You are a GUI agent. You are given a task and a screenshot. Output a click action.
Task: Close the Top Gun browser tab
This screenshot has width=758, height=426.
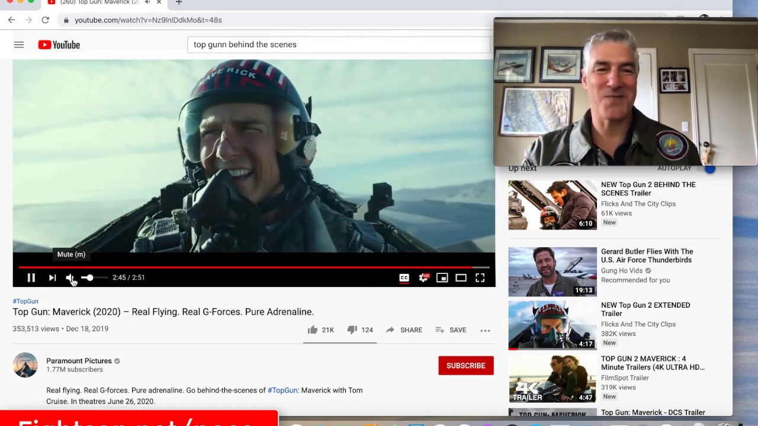[159, 2]
